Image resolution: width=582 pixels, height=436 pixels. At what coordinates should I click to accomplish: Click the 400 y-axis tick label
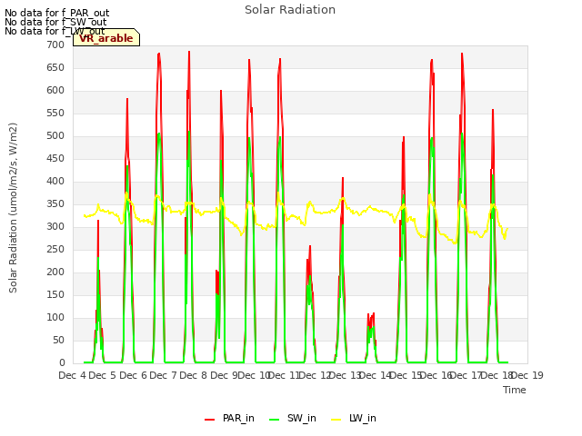pos(55,182)
